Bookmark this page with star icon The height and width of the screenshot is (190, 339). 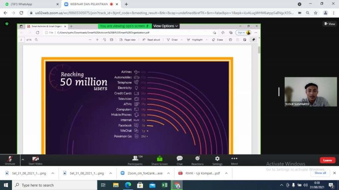[315, 13]
